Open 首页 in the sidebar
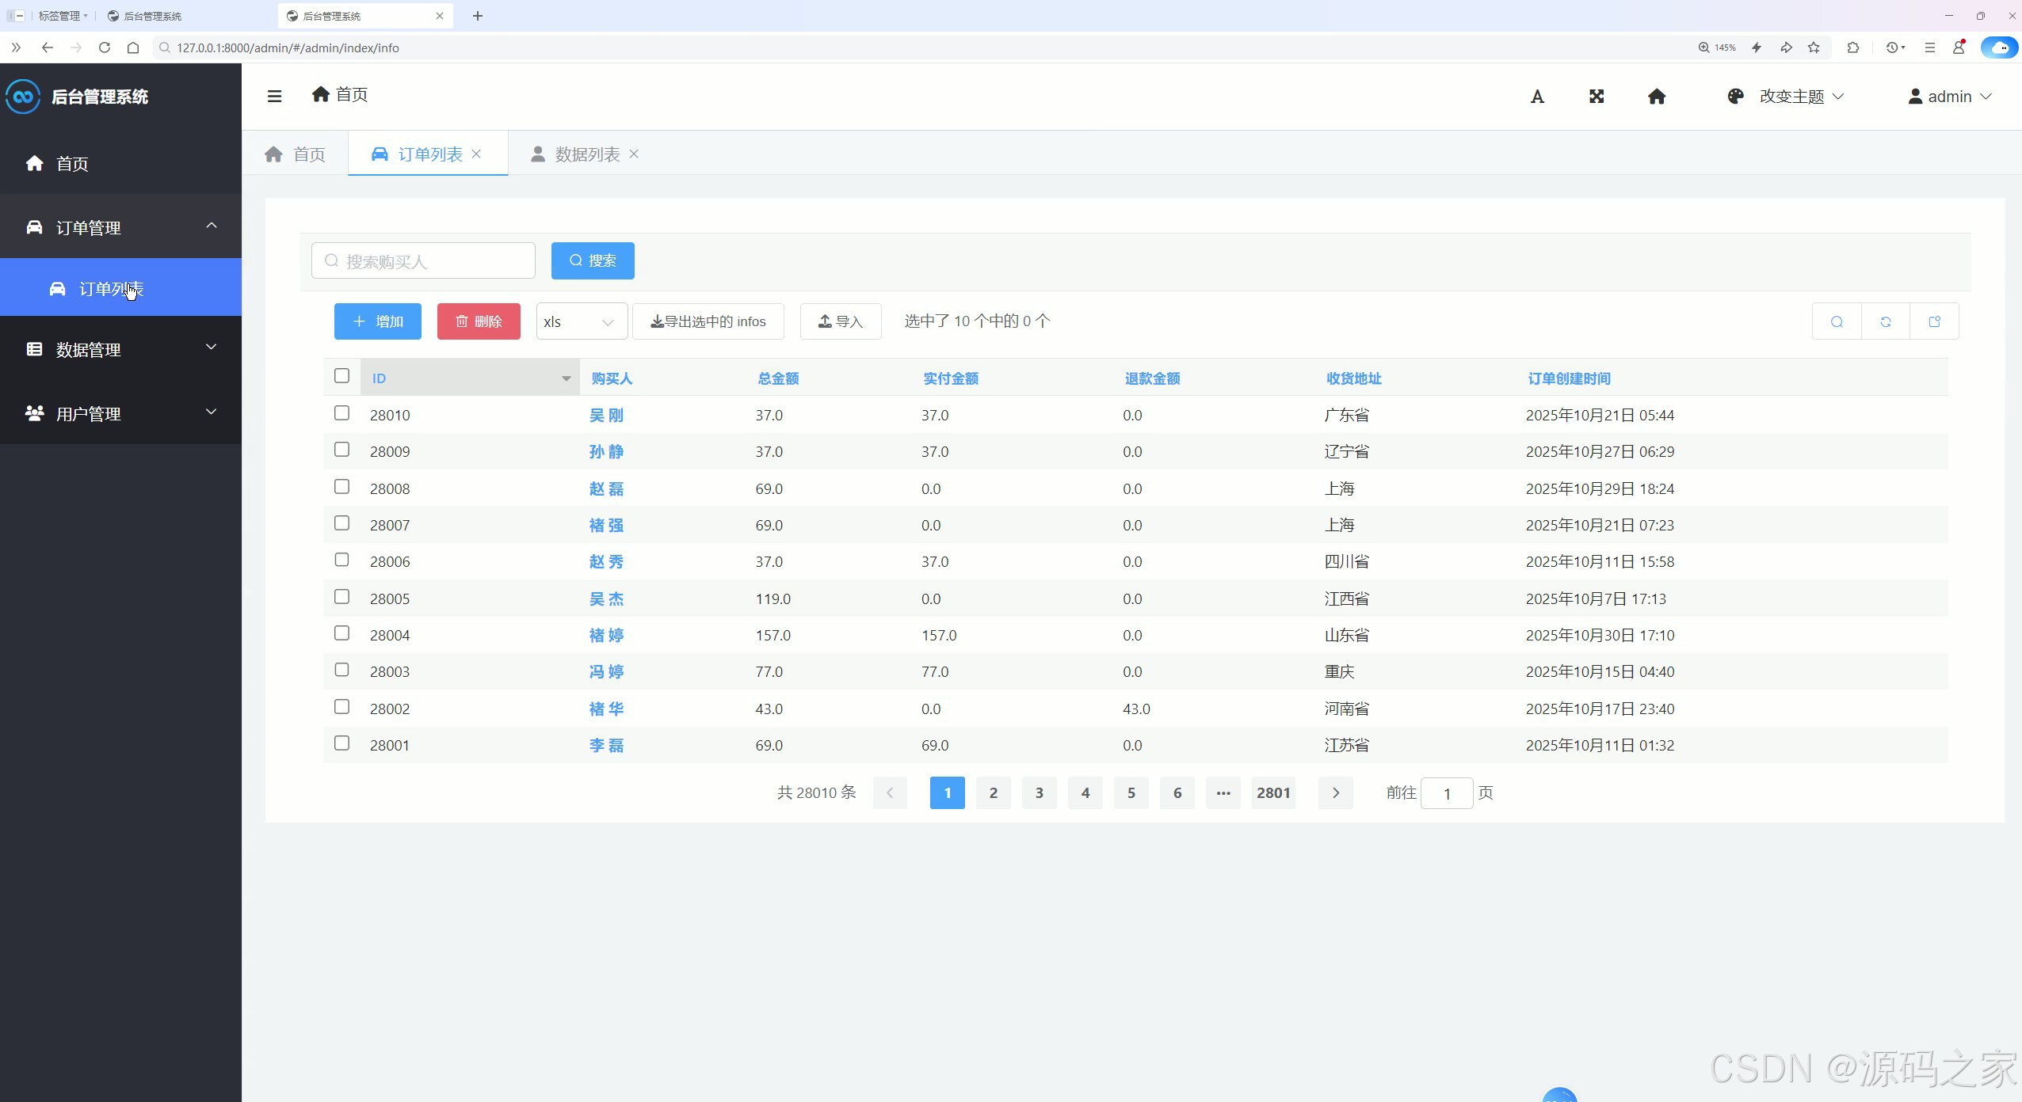2022x1102 pixels. point(71,164)
